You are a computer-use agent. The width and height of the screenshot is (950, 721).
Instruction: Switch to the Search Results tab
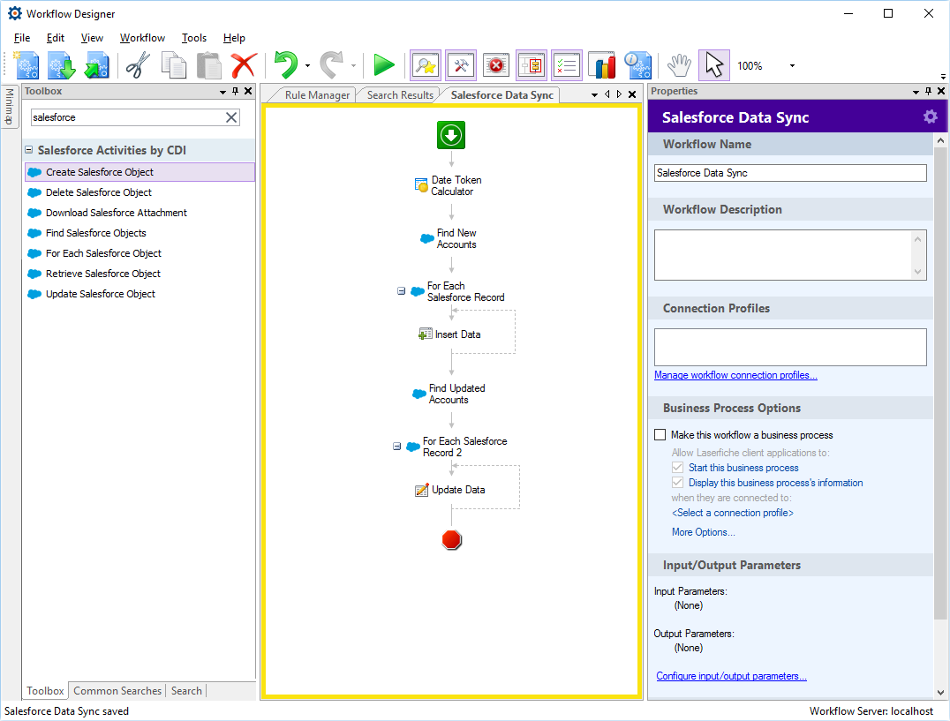[x=400, y=95]
